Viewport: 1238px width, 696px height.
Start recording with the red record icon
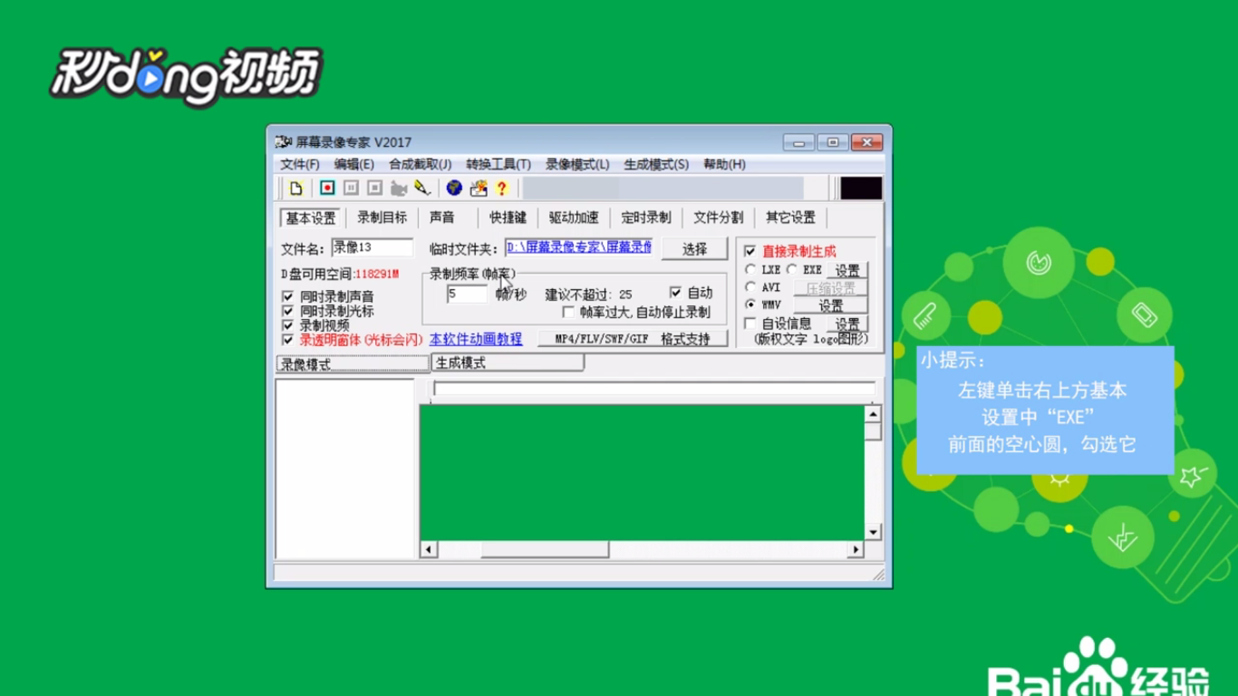click(x=326, y=188)
